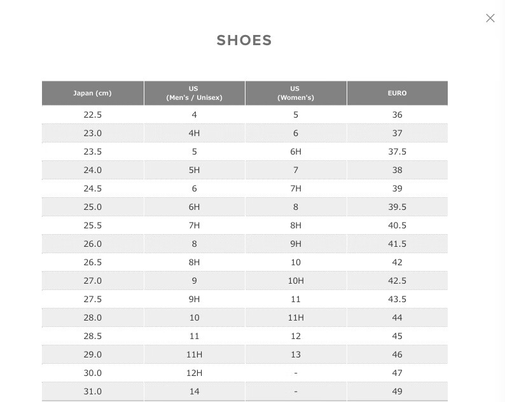Click the EURO column header

(397, 94)
